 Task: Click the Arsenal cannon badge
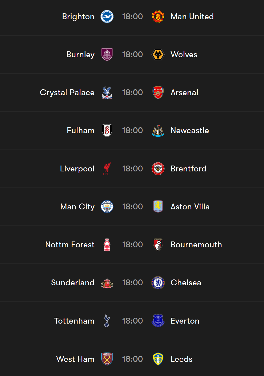pos(158,93)
